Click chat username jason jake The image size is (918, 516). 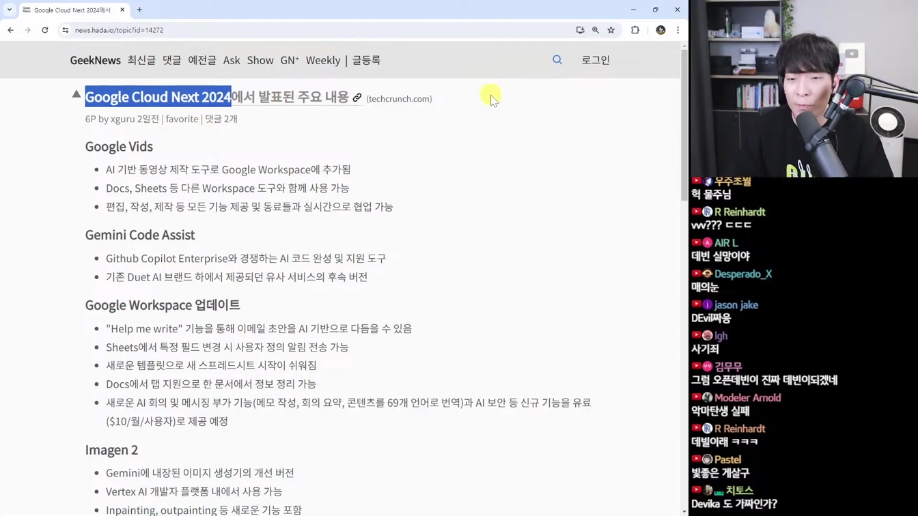click(x=736, y=305)
